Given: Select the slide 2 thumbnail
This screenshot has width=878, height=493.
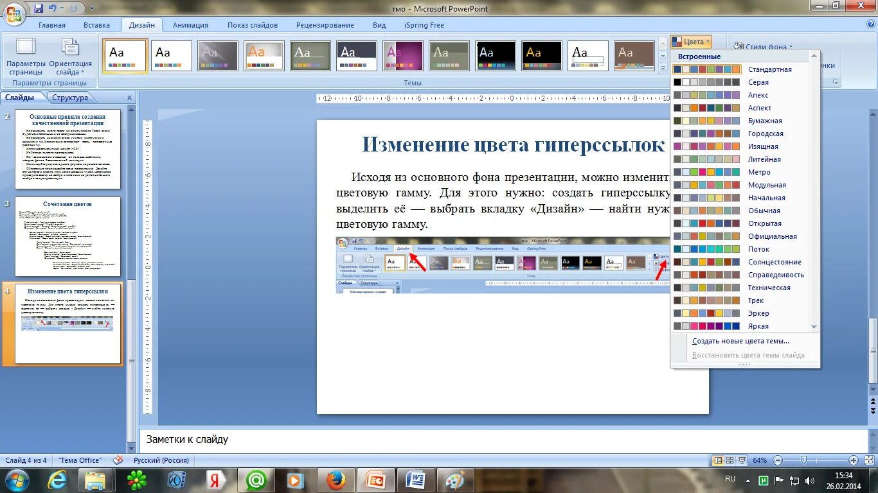Looking at the screenshot, I should click(x=67, y=149).
